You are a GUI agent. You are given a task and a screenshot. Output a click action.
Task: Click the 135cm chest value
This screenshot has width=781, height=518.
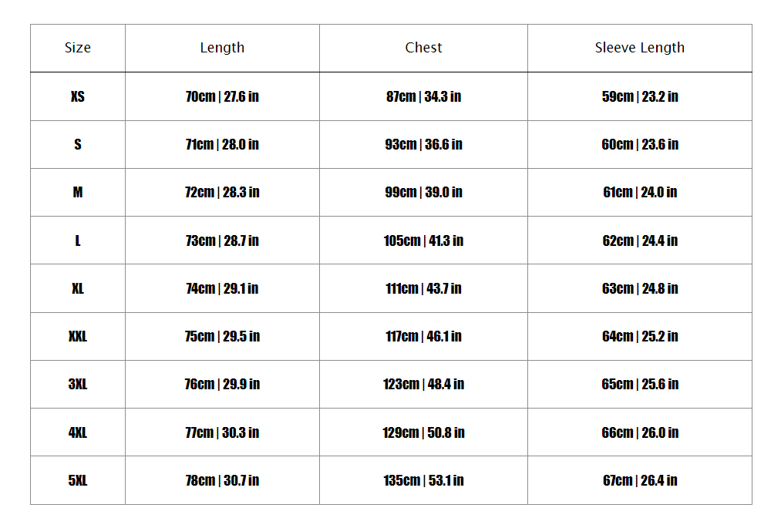(423, 480)
